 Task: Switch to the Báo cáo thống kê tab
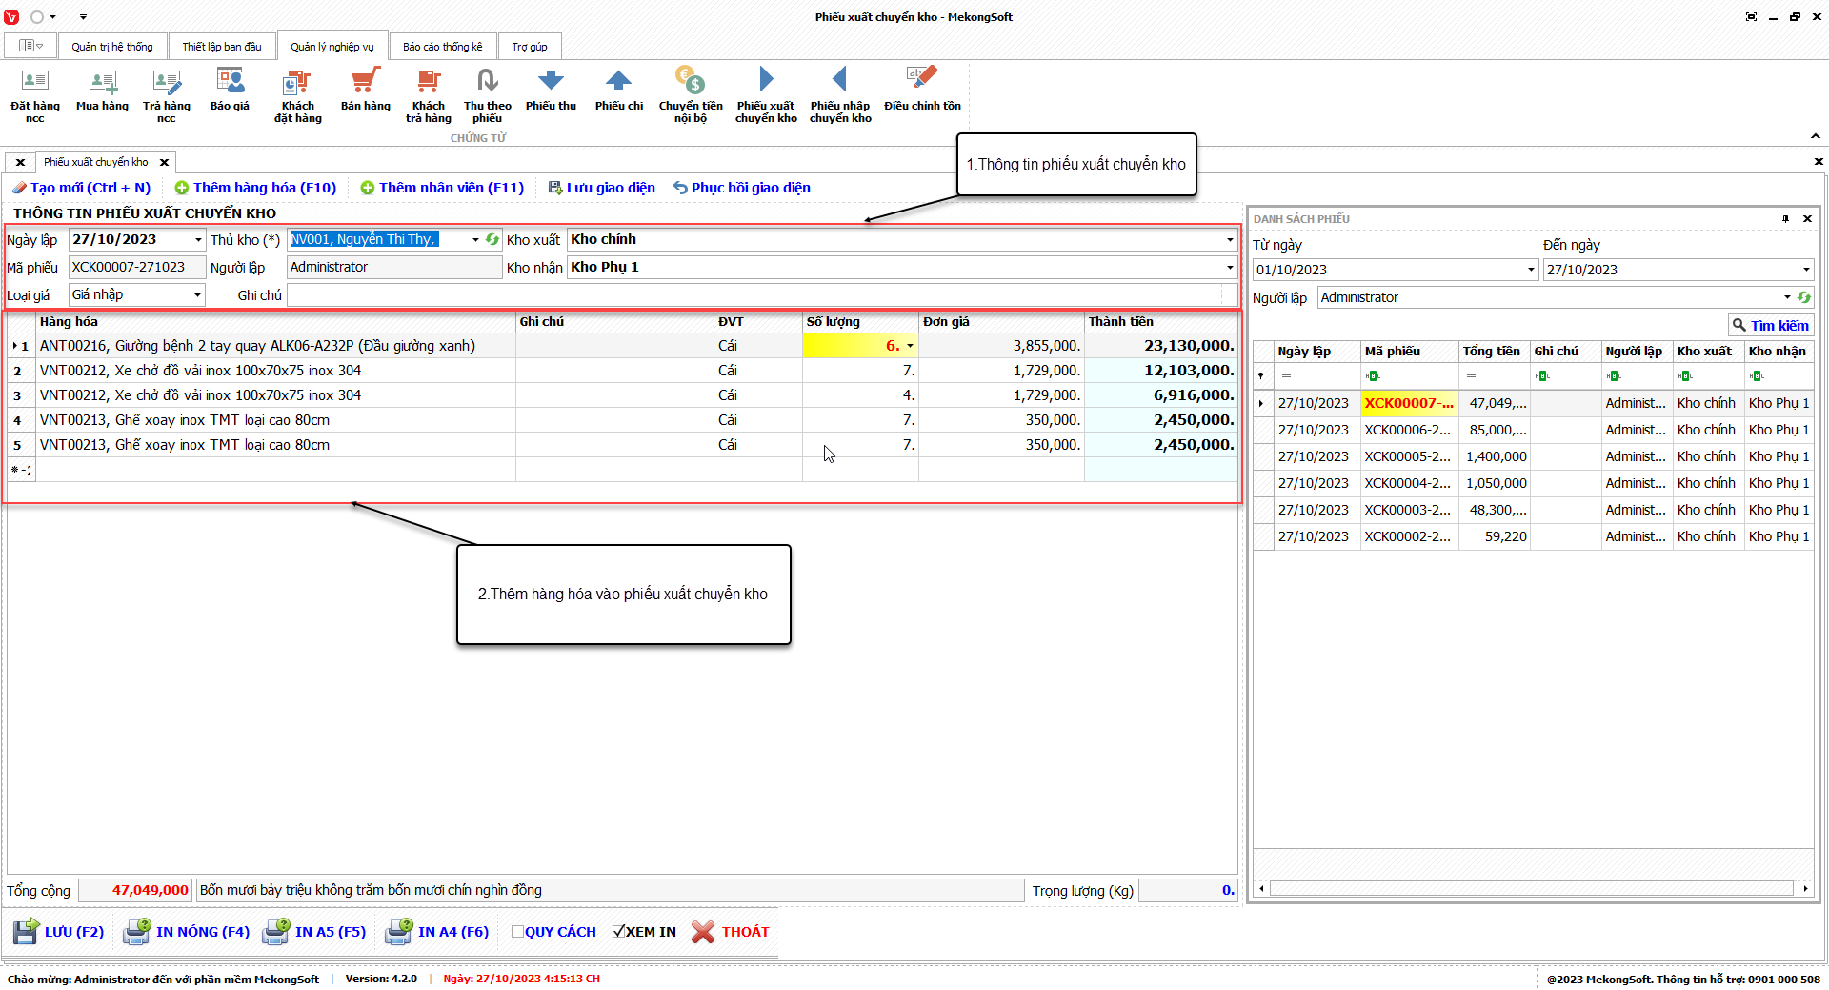pos(442,47)
